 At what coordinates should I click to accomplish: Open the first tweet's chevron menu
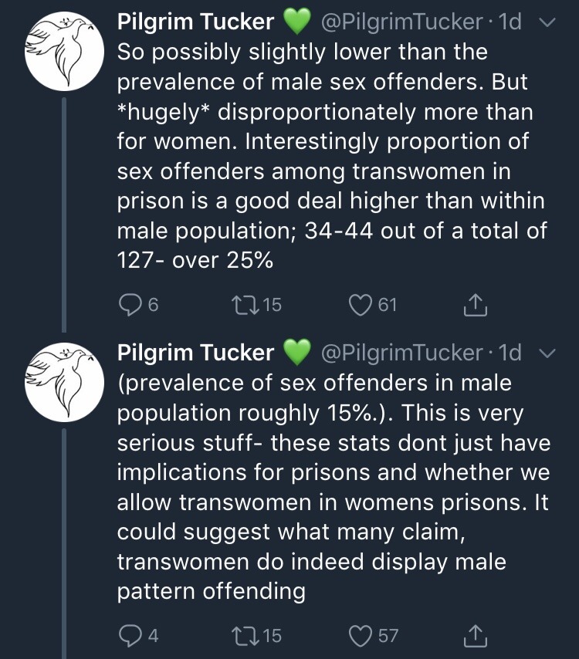(x=547, y=23)
